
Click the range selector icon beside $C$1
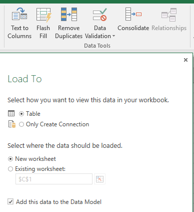click(99, 179)
